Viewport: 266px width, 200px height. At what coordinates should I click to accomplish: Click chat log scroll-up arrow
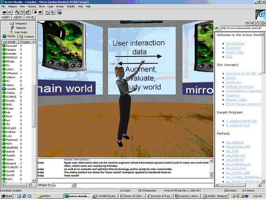click(x=211, y=161)
